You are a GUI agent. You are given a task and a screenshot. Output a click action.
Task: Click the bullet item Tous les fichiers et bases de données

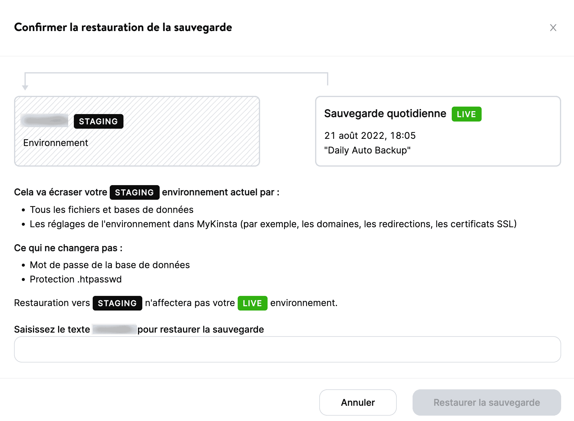(111, 210)
